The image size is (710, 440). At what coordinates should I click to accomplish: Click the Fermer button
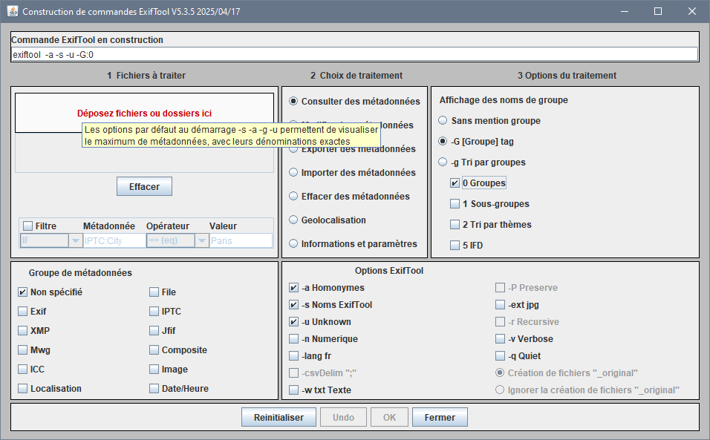click(440, 418)
